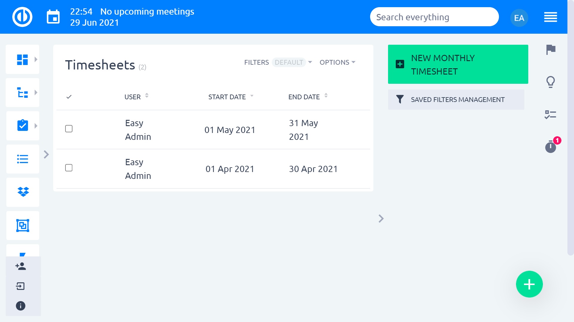Screen dimensions: 574x322
Task: Open the Dropbox sidebar icon
Action: [23, 192]
